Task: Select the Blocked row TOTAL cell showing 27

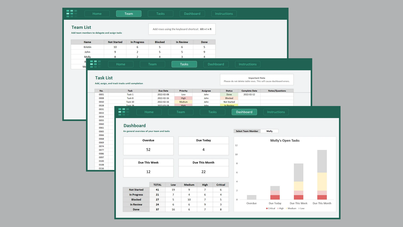Action: pos(157,200)
